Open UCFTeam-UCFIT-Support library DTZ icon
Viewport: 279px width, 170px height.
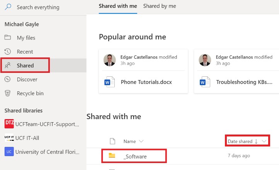pos(9,124)
